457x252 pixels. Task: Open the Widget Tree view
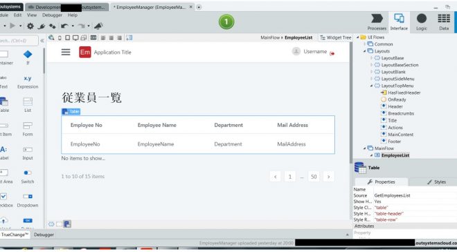point(335,37)
